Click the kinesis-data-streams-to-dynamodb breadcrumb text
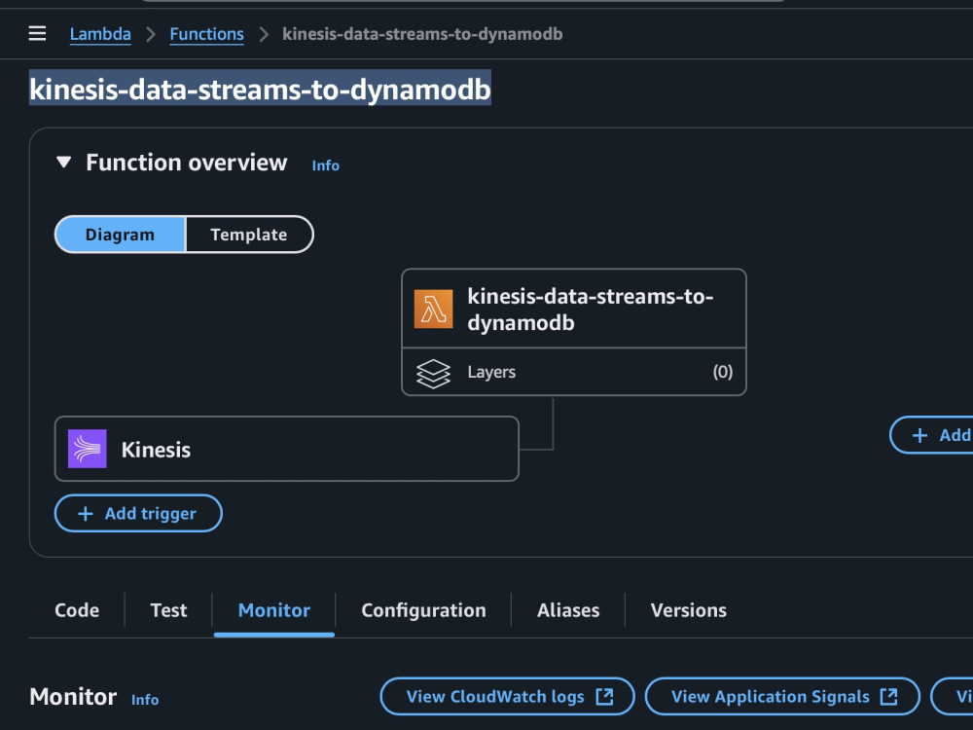The width and height of the screenshot is (973, 730). click(x=422, y=33)
